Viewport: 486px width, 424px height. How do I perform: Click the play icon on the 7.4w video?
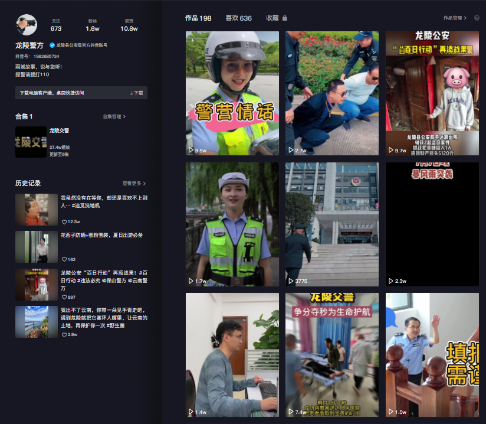pyautogui.click(x=291, y=412)
